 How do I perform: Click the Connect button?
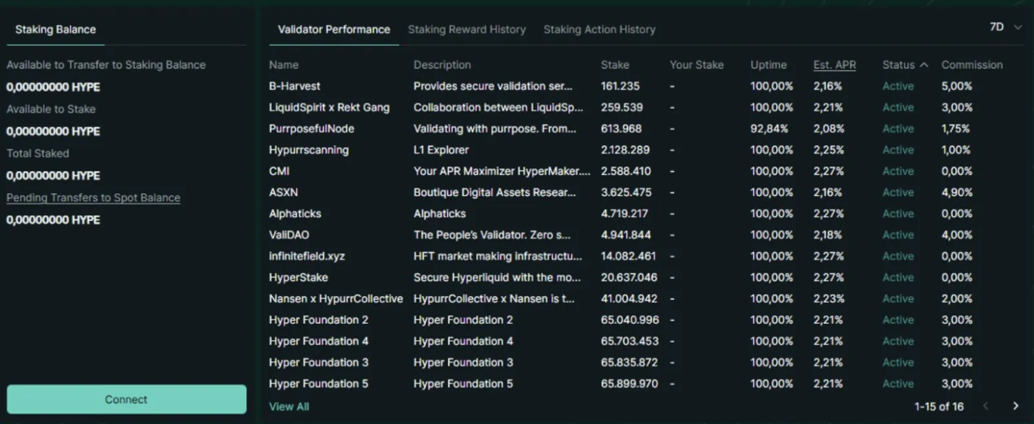(x=127, y=399)
